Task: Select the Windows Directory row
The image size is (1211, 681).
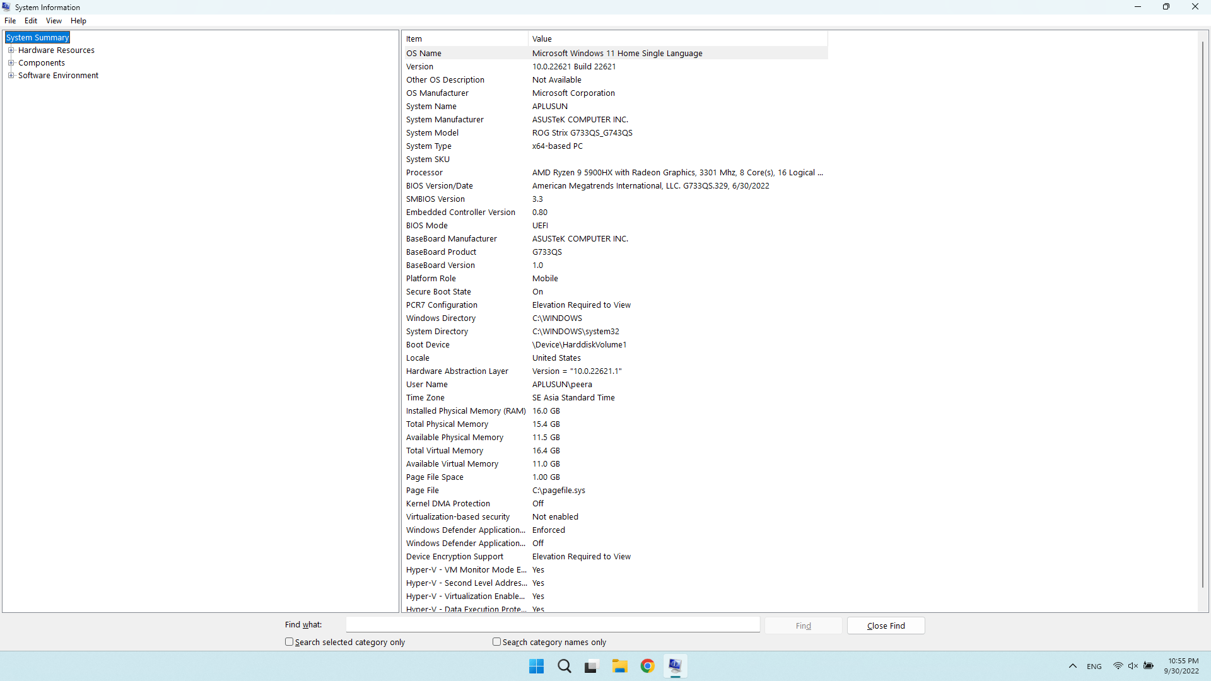Action: [x=616, y=318]
